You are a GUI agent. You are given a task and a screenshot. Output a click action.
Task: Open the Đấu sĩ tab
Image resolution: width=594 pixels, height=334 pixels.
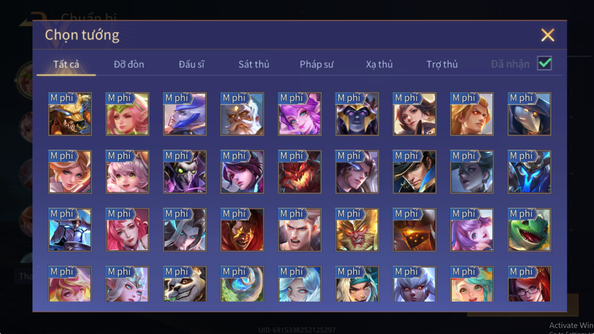(x=192, y=64)
